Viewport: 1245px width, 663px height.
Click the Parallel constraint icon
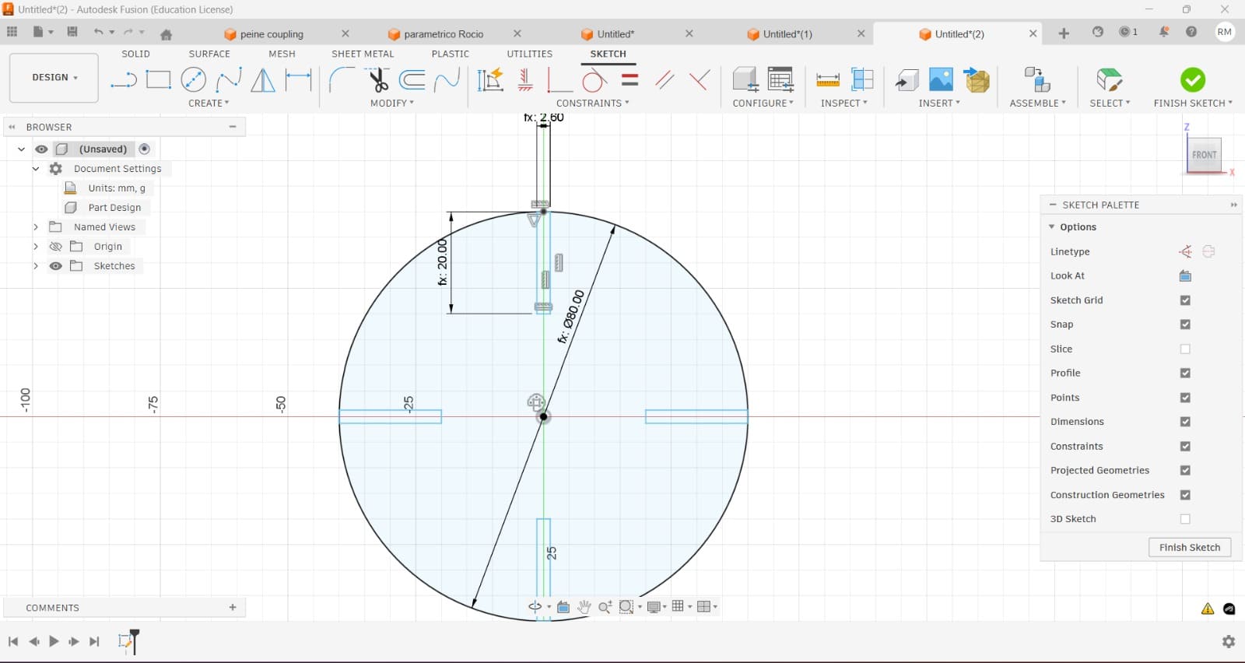(x=665, y=79)
